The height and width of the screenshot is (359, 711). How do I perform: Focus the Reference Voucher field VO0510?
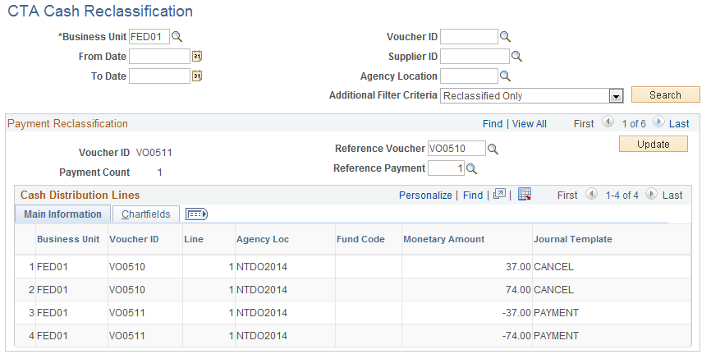pyautogui.click(x=456, y=149)
